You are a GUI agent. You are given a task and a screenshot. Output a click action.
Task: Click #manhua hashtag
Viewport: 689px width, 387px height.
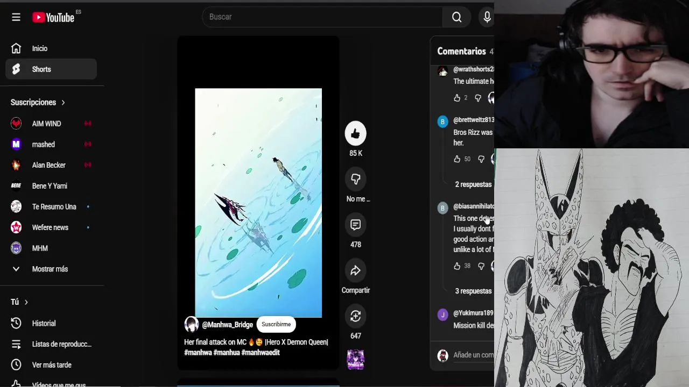(x=226, y=353)
